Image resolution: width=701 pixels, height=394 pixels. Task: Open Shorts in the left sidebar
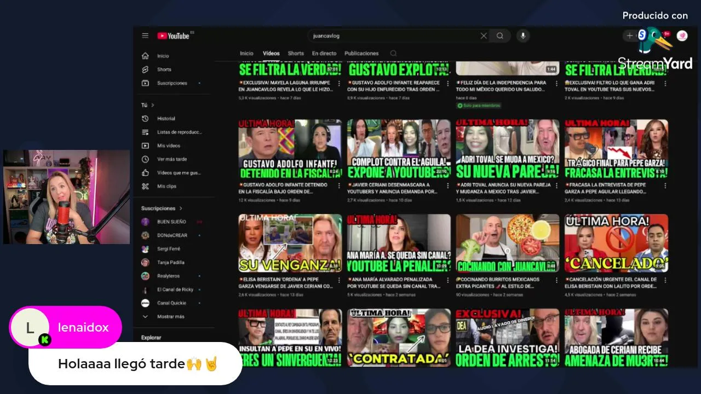click(x=164, y=69)
